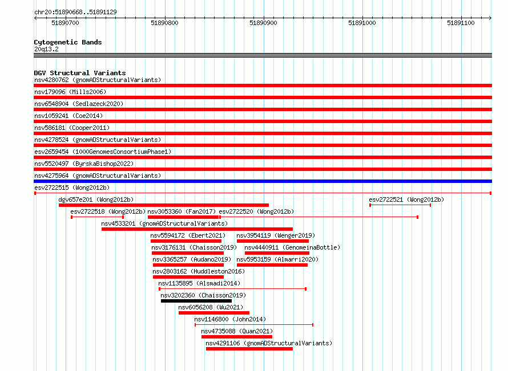Select the nsv5594172 (Ebert2021) label
508x371 pixels.
(188, 235)
